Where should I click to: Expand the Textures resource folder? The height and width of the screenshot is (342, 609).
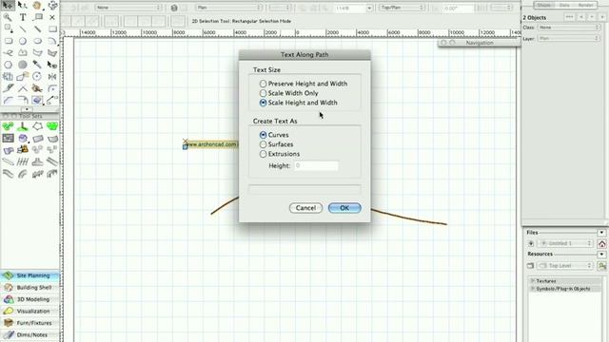(533, 281)
